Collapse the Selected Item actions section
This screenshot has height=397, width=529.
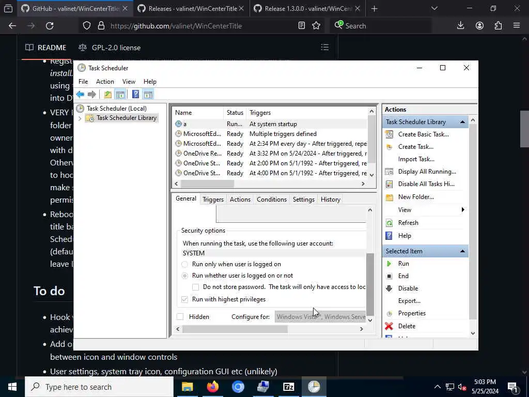(462, 251)
